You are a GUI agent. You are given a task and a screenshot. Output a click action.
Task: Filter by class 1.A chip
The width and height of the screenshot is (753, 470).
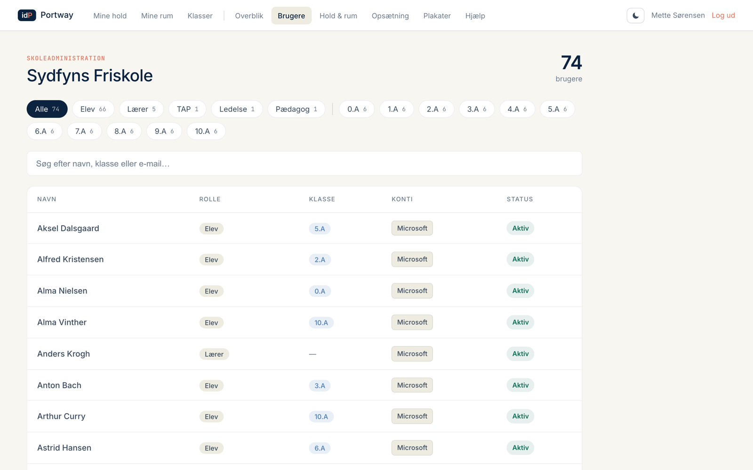click(396, 109)
